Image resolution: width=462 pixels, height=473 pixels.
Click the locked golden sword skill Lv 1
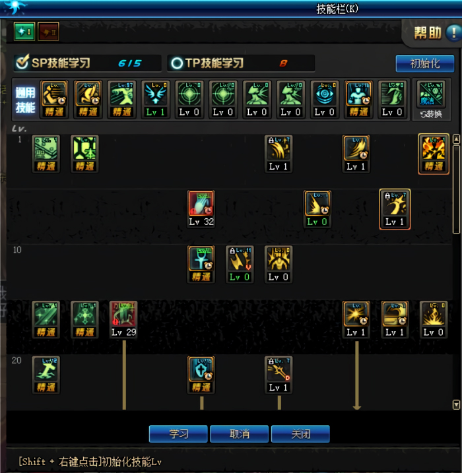[279, 375]
